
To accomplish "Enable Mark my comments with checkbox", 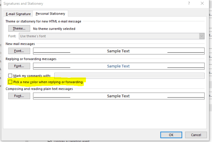I will click(10, 76).
